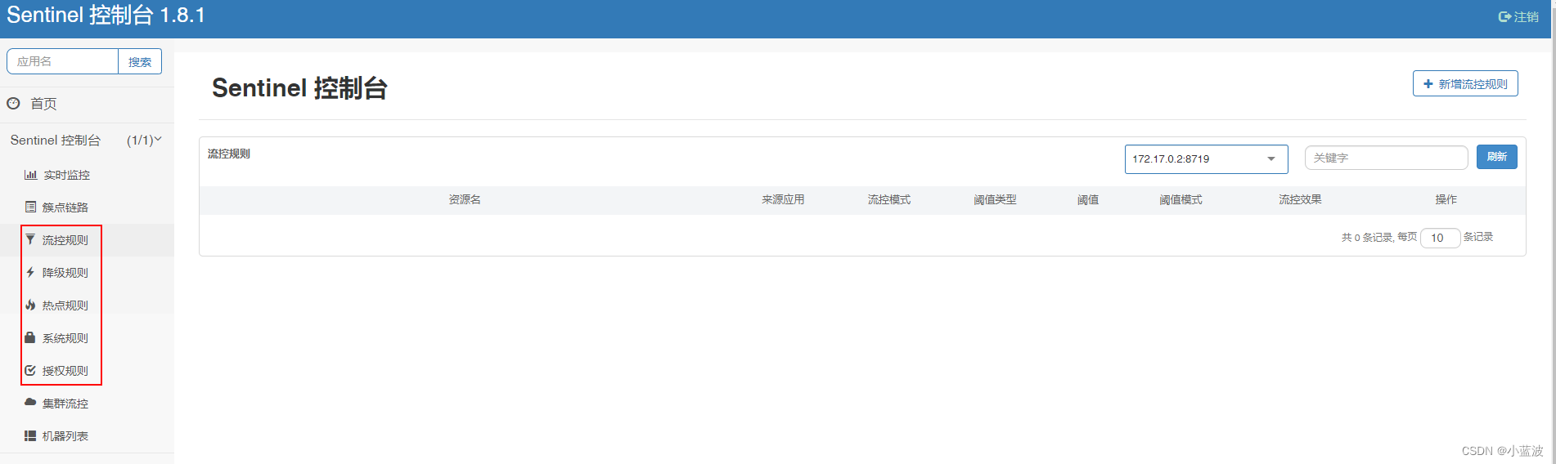The height and width of the screenshot is (464, 1556).
Task: Go to 首页 in sidebar
Action: tap(87, 104)
